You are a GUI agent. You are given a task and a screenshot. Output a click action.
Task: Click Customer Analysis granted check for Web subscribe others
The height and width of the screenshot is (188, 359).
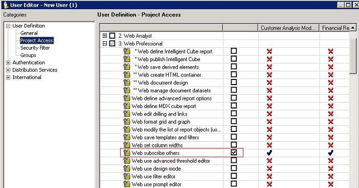[x=270, y=153]
